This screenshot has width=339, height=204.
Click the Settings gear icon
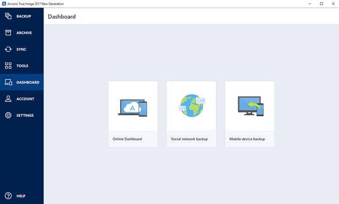(x=8, y=115)
